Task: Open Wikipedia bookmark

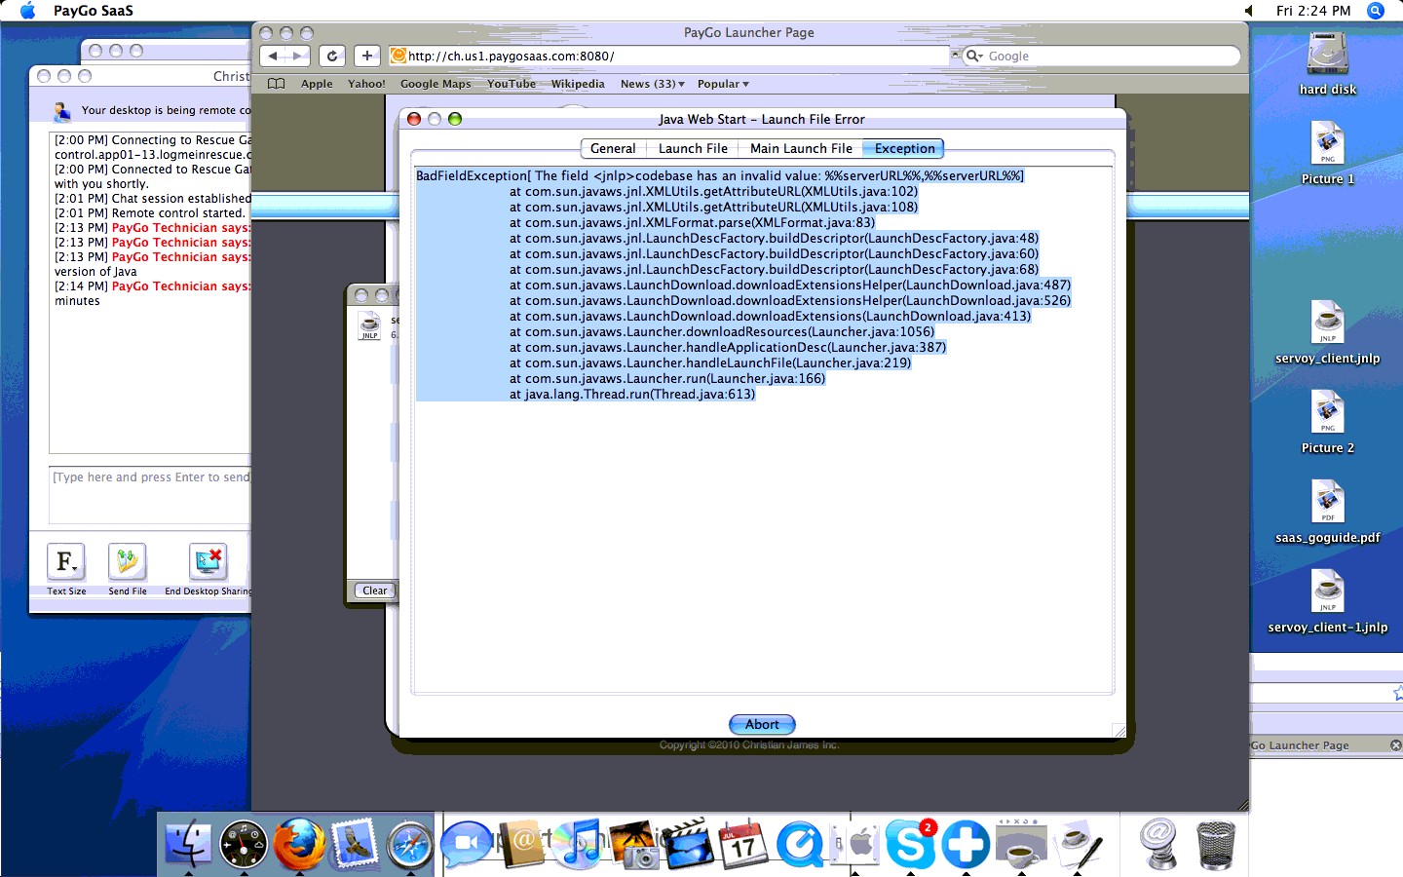Action: tap(578, 84)
